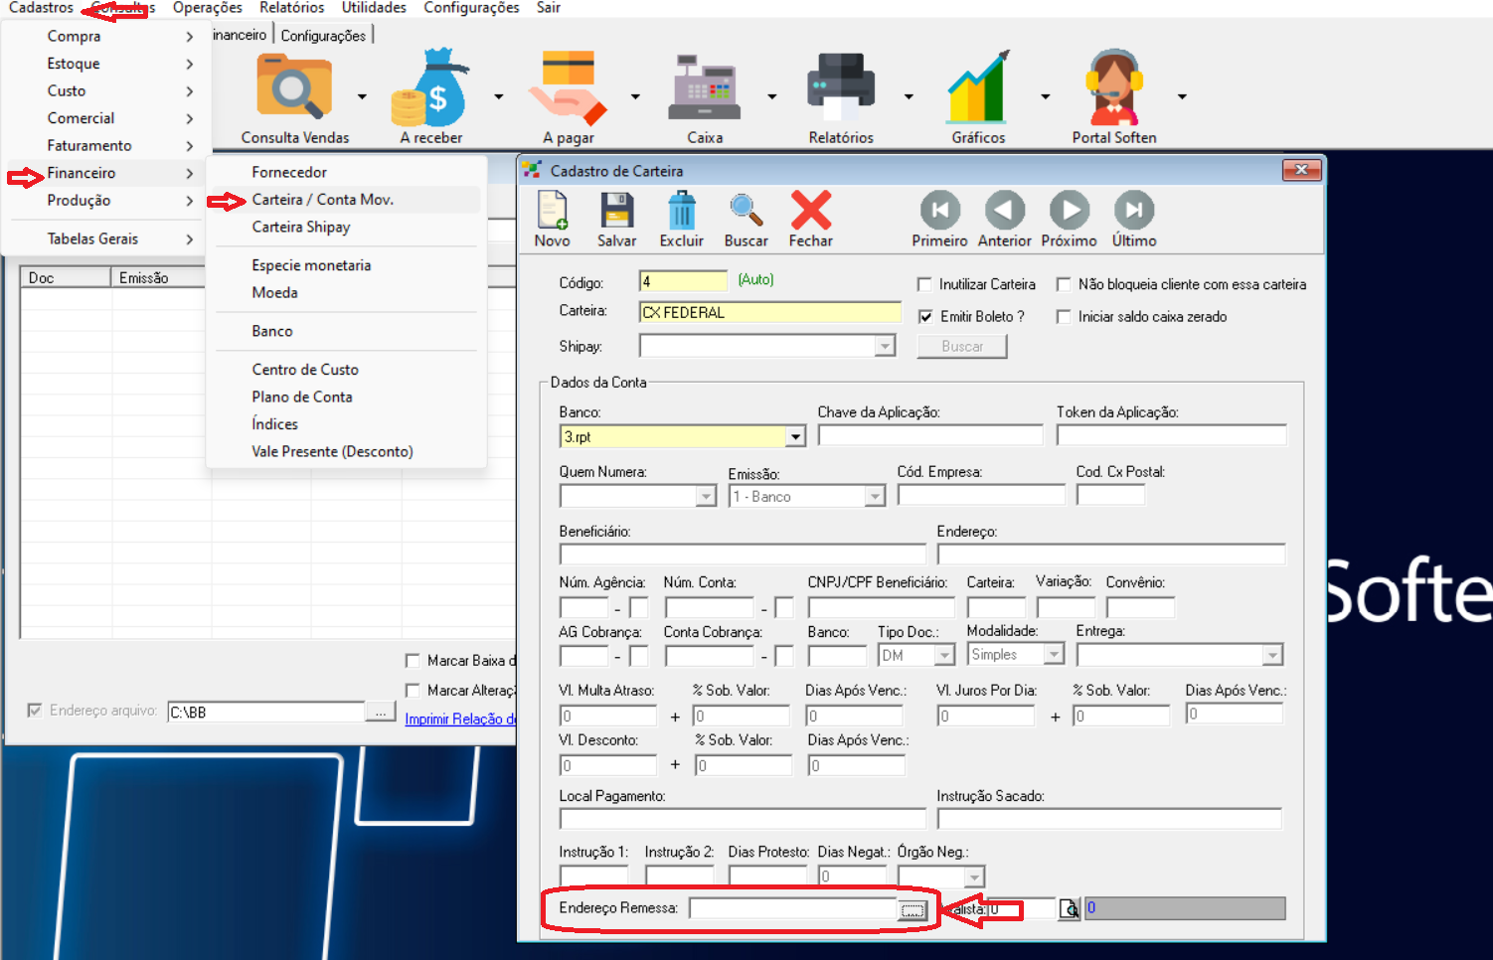Open the Utilidades menu

pos(374,8)
